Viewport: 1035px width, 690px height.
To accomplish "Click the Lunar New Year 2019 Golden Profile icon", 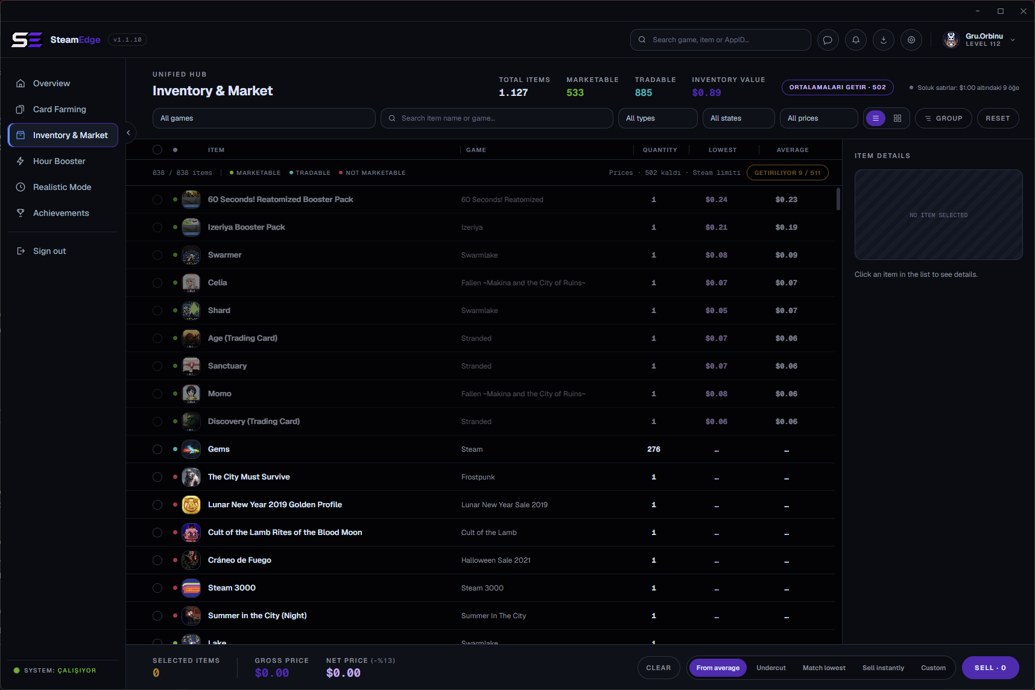I will pyautogui.click(x=191, y=505).
